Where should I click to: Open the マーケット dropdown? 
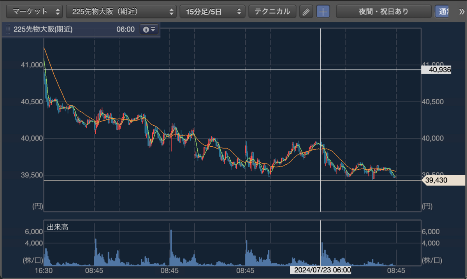pos(35,11)
